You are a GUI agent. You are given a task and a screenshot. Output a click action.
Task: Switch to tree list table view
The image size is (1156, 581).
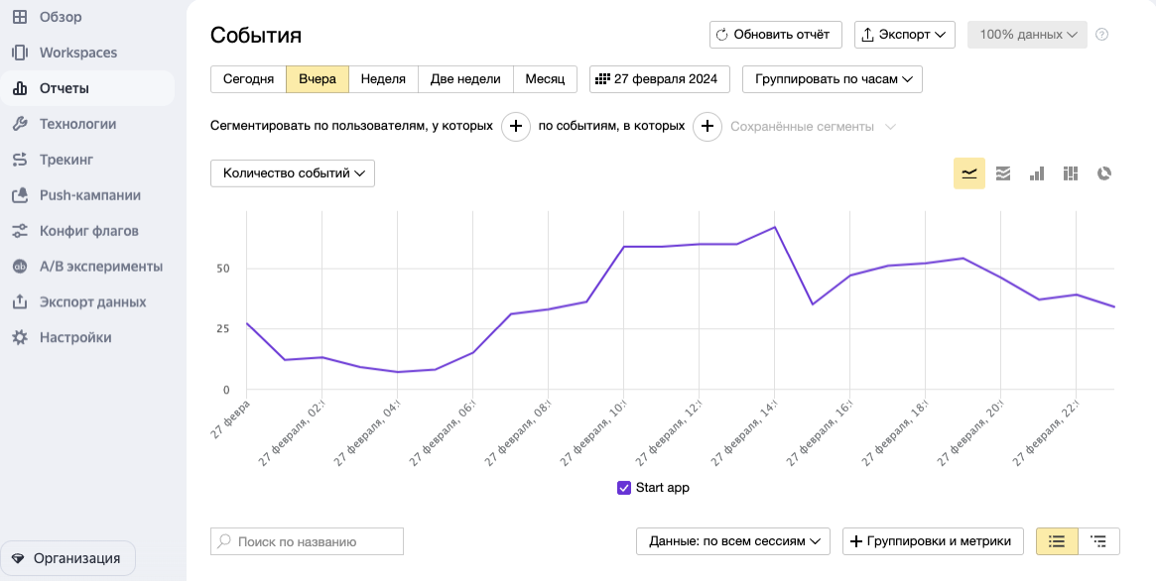tap(1099, 541)
